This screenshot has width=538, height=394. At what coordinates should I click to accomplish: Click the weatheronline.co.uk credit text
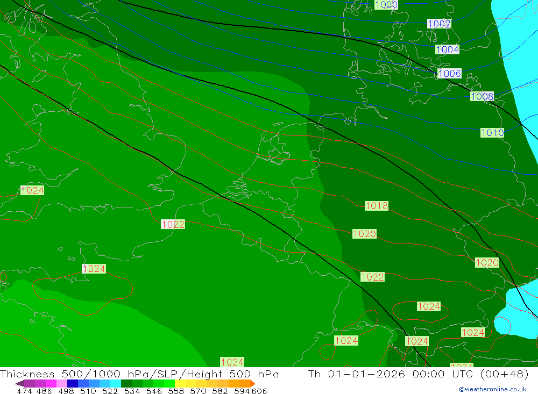pyautogui.click(x=493, y=389)
